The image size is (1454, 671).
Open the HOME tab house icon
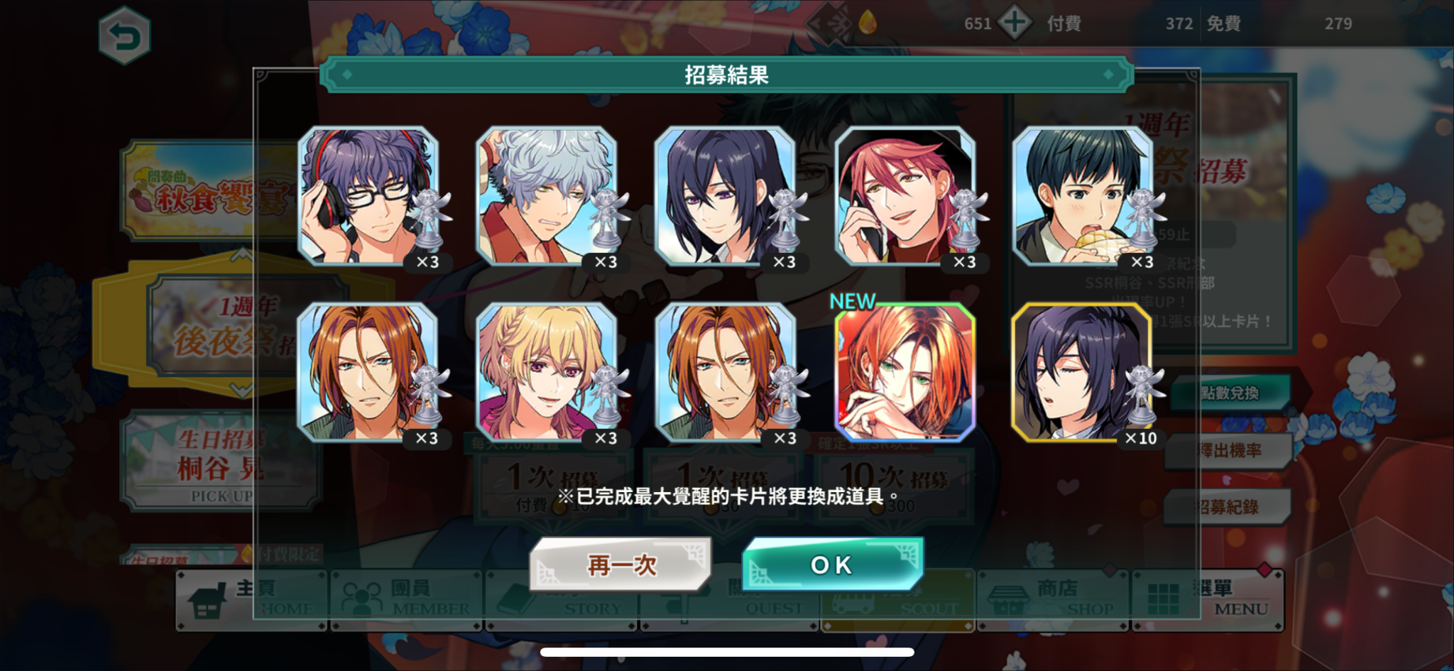(x=207, y=600)
